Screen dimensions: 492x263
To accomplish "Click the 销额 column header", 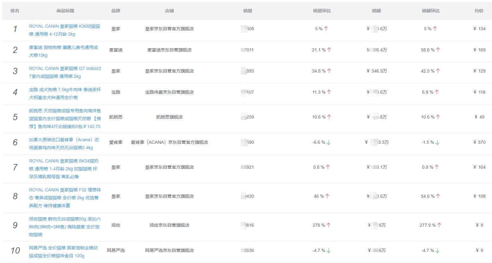I will 376,11.
